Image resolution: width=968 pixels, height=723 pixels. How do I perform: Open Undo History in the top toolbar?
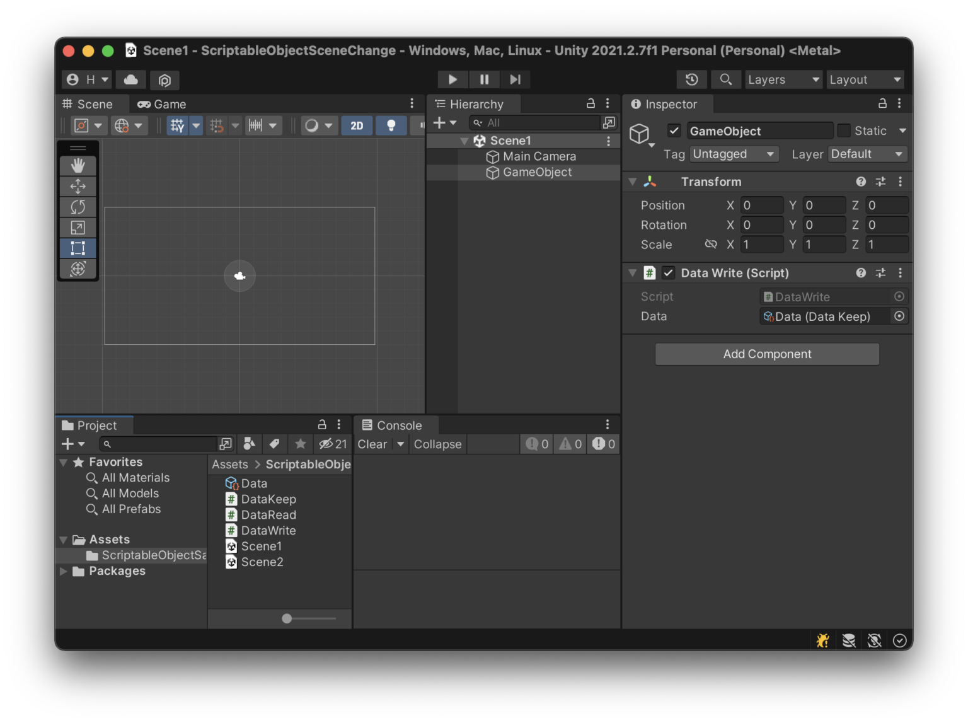coord(691,79)
